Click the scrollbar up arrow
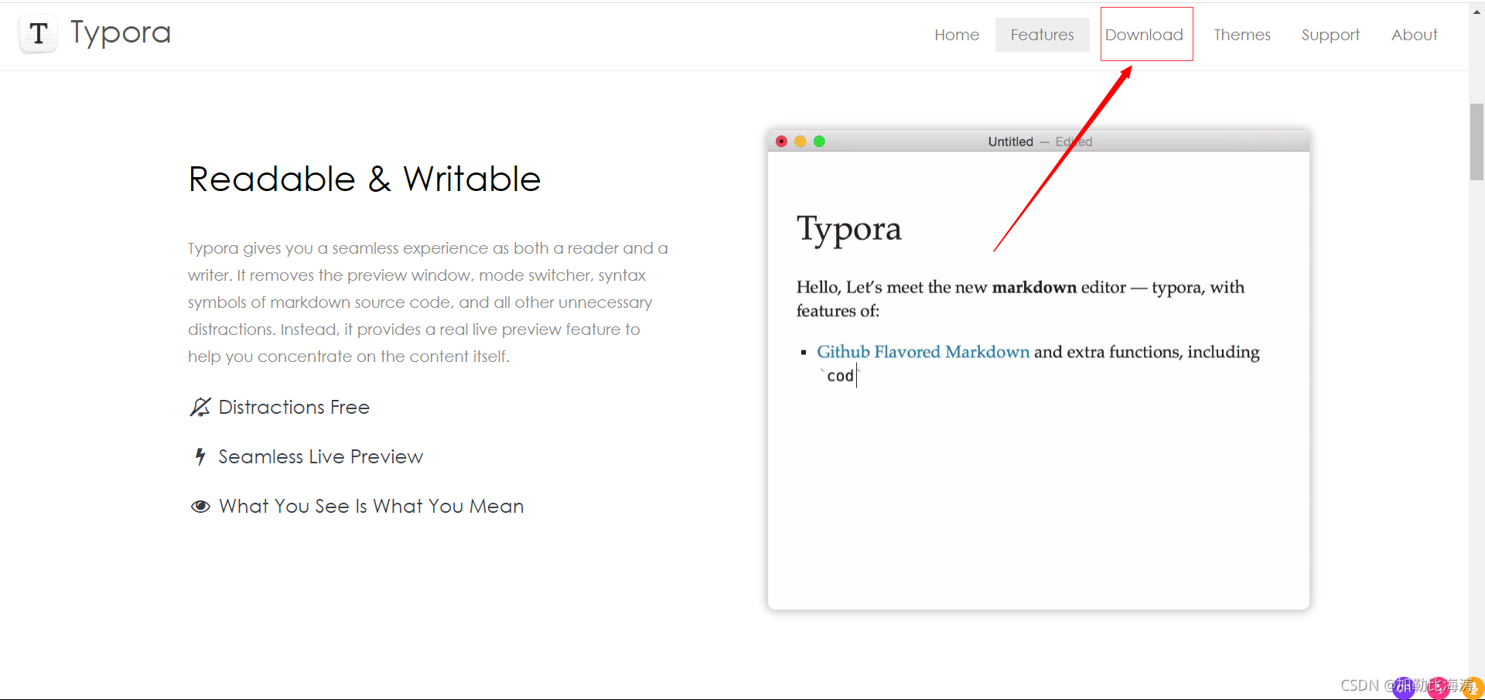The image size is (1485, 700). coord(1476,12)
